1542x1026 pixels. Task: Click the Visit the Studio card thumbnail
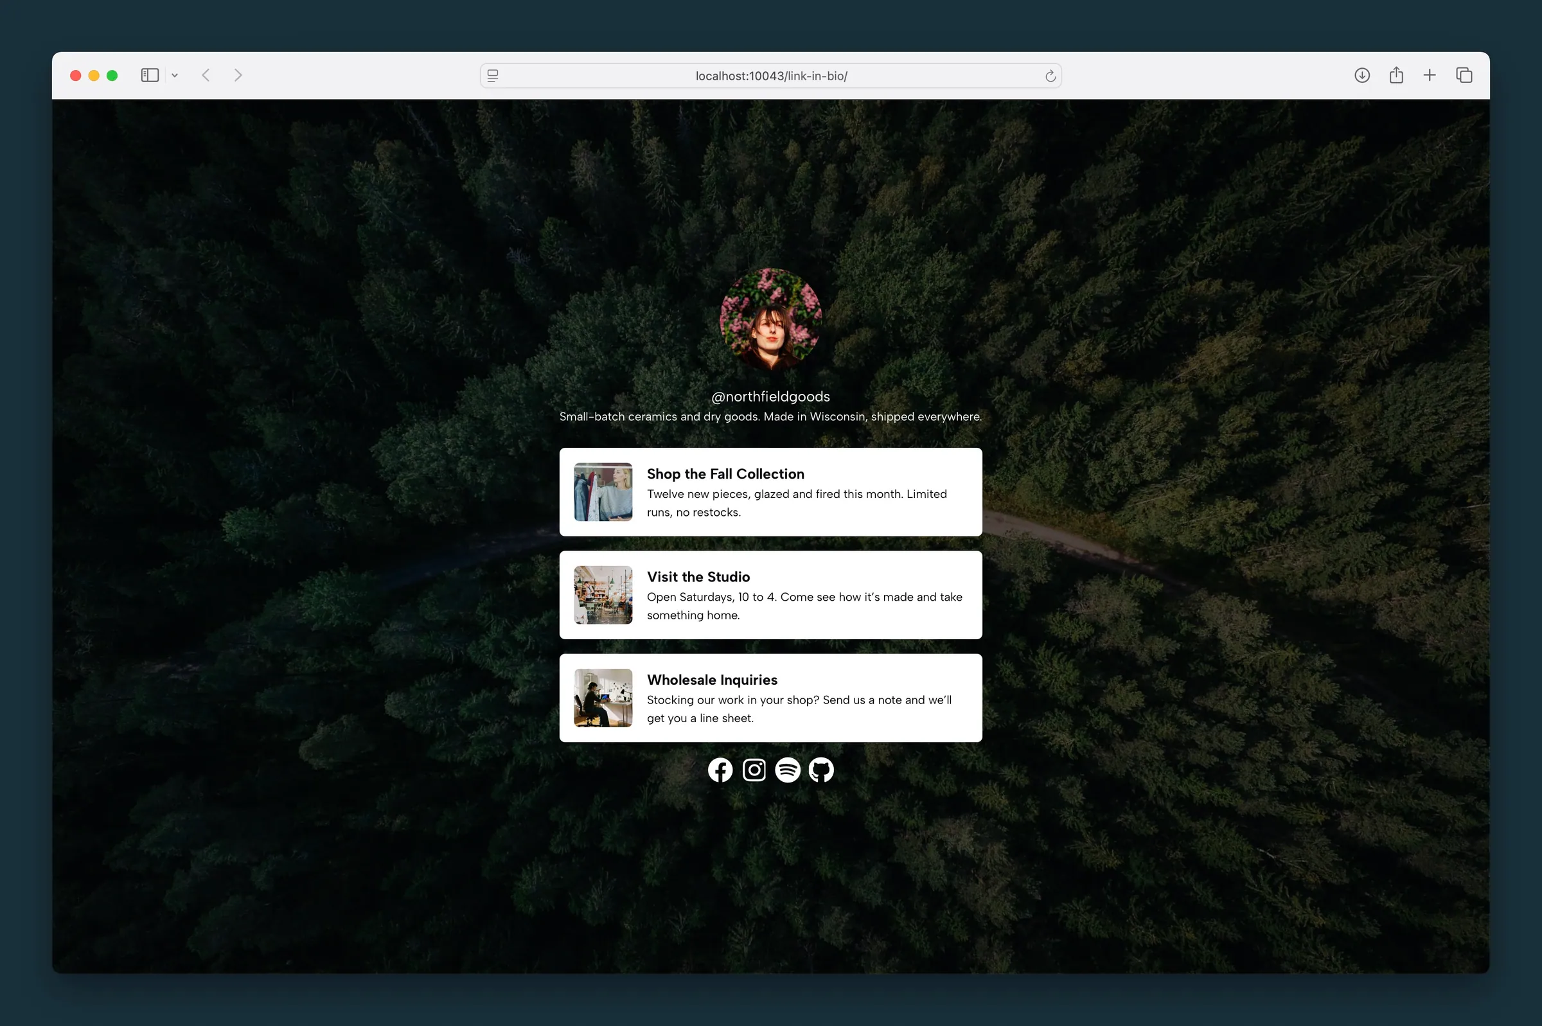tap(603, 595)
